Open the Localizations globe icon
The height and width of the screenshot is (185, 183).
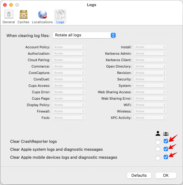coord(43,14)
